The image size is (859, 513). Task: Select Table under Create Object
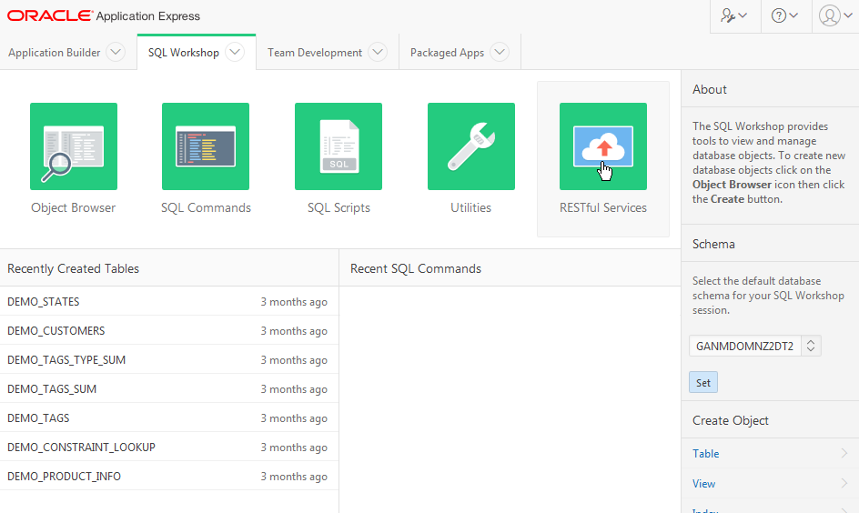click(706, 454)
